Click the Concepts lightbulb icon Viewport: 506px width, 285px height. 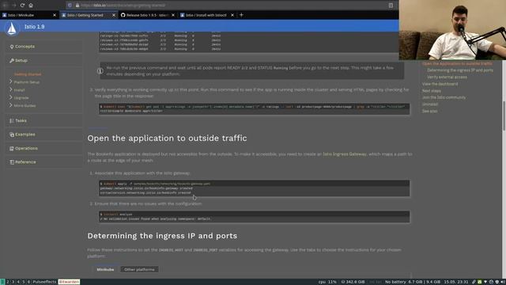(12, 47)
